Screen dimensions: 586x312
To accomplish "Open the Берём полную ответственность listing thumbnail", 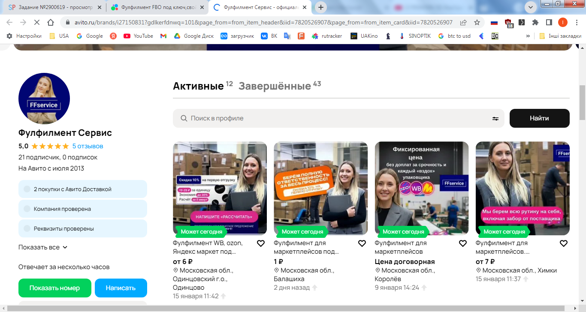I will click(321, 188).
